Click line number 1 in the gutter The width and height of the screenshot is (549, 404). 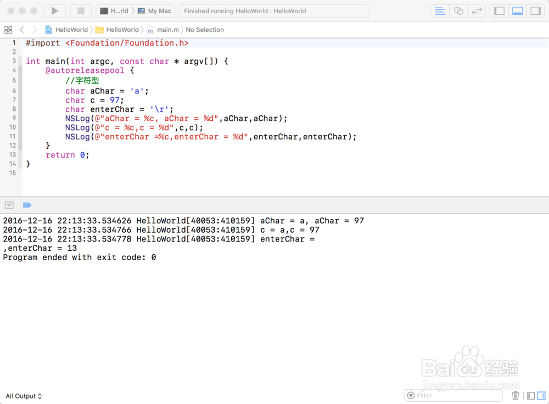click(x=14, y=43)
